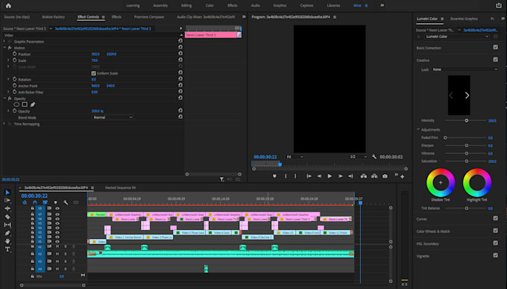This screenshot has height=289, width=507.
Task: Open the Fit zoom level dropdown
Action: 295,157
